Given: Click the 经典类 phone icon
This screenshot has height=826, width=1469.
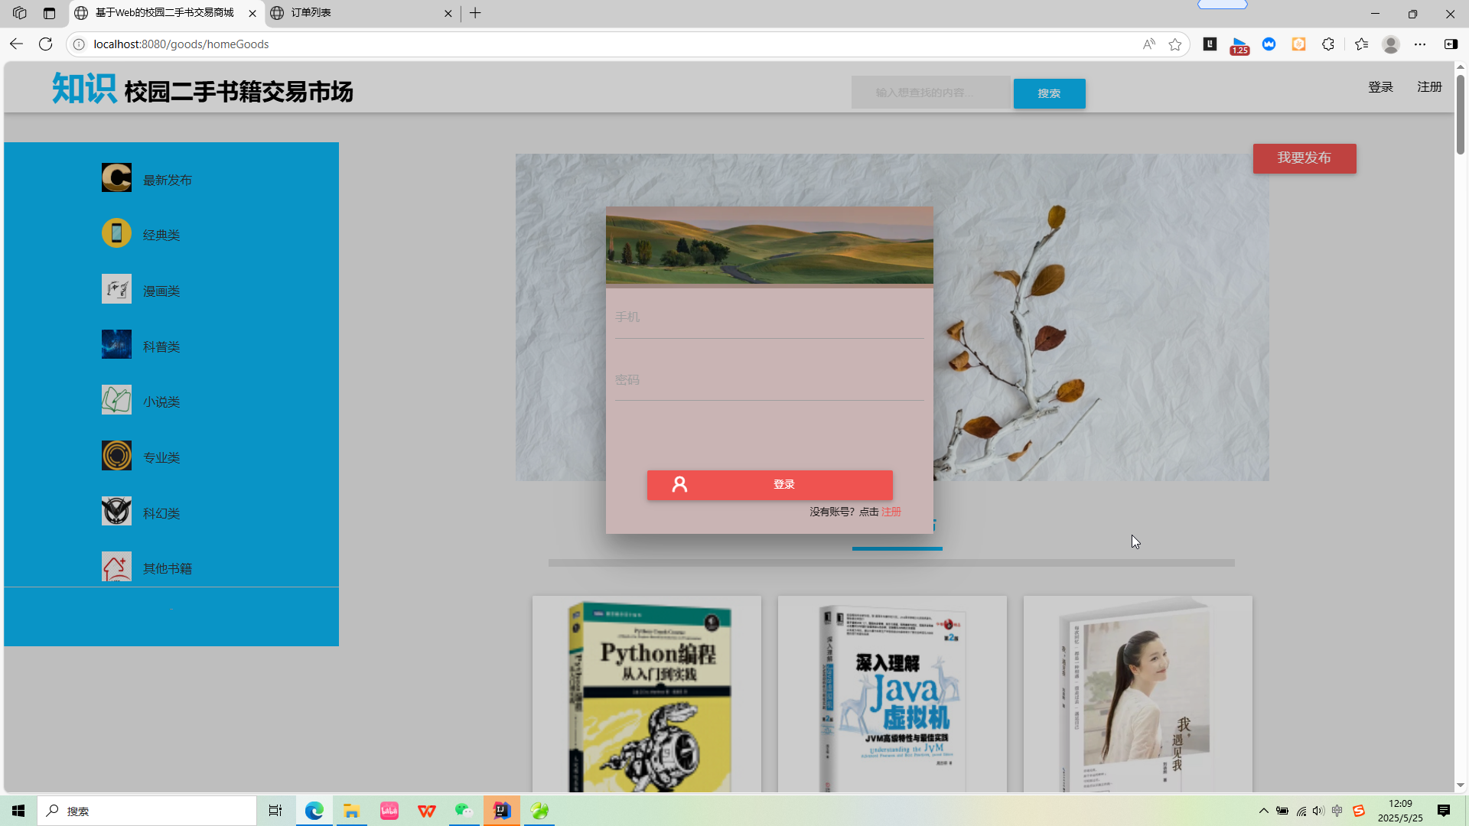Looking at the screenshot, I should click(116, 233).
